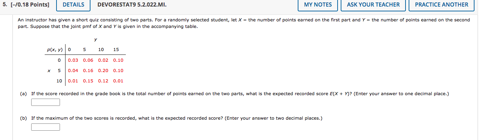
Task: Focus the answer box for part (b)
Action: tap(45, 127)
